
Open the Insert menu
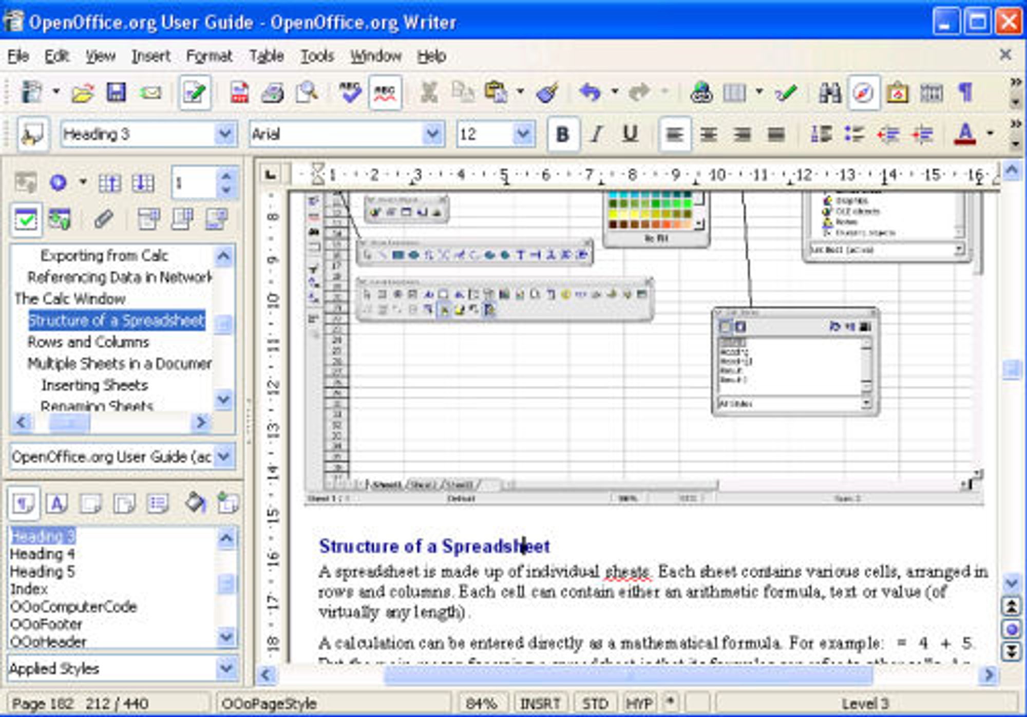[x=150, y=56]
